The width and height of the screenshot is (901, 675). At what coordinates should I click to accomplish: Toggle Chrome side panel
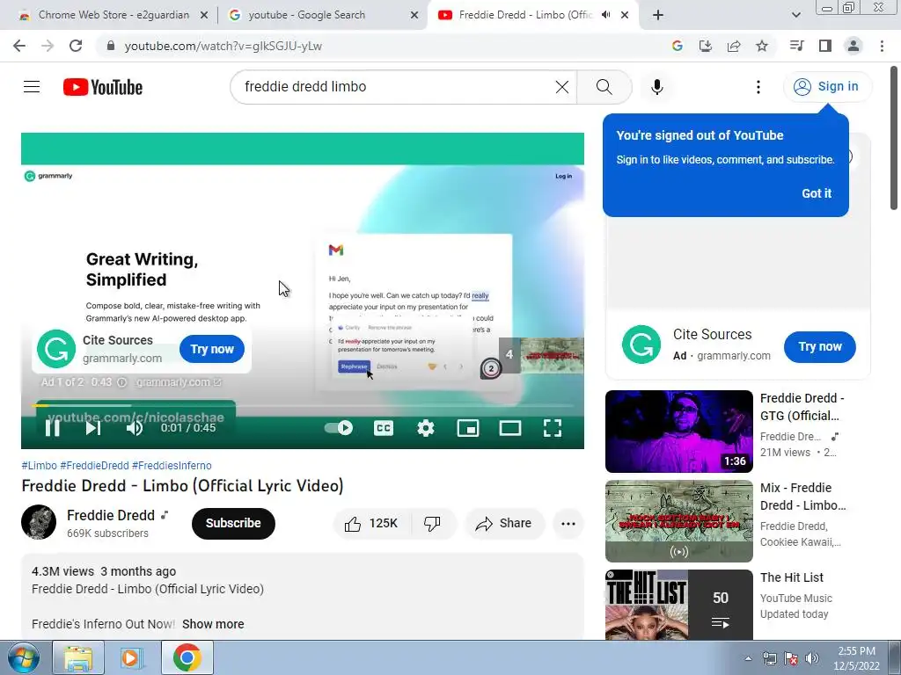[x=825, y=46]
